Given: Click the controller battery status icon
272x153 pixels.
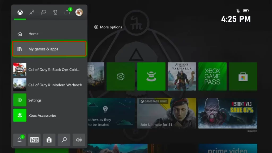Looking at the screenshot, I should coord(246,11).
